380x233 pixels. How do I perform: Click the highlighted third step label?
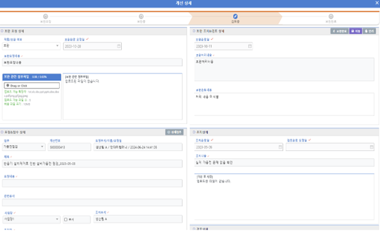[235, 21]
